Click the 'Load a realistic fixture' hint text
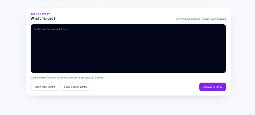This screenshot has width=255, height=115. coord(67,78)
